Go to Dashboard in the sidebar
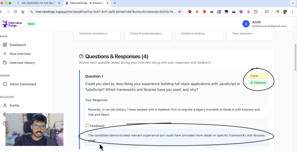The width and height of the screenshot is (297, 152). coord(18,45)
